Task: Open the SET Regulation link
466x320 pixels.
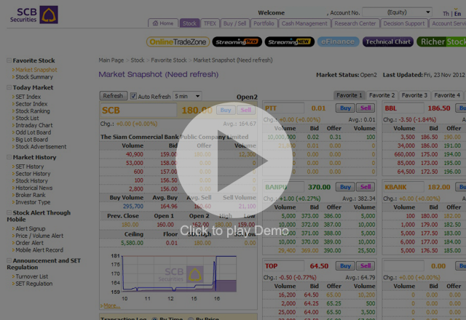Action: point(34,284)
